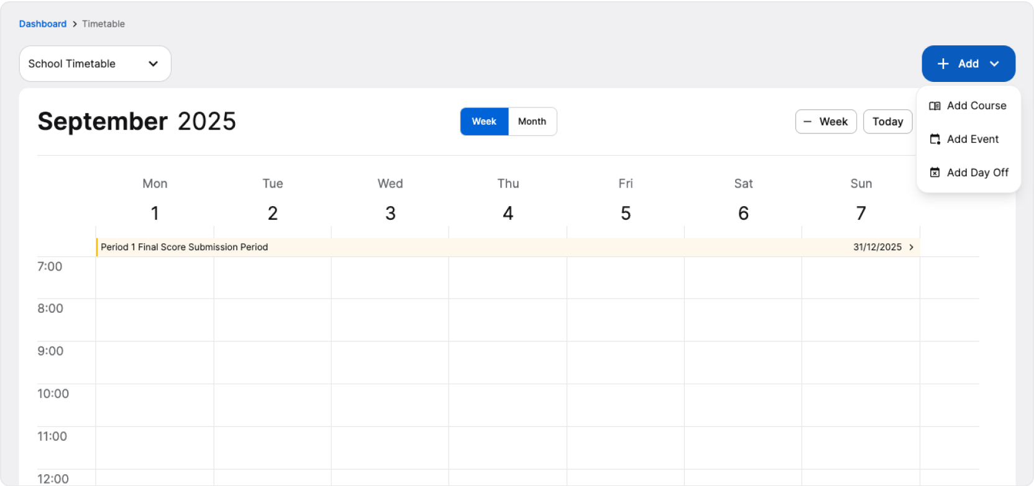Select Friday 5 column header
1034x486 pixels.
coord(626,200)
